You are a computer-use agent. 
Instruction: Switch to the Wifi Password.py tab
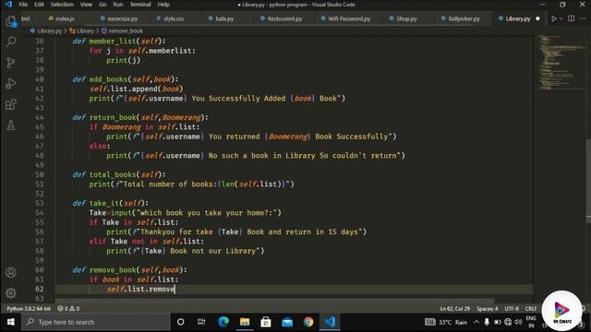click(349, 18)
